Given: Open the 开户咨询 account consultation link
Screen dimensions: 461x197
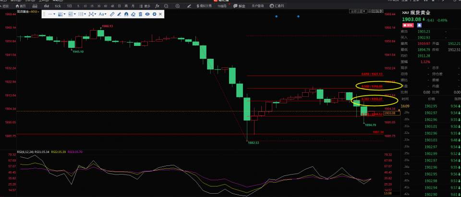Looking at the screenshot, I should pos(258,6).
